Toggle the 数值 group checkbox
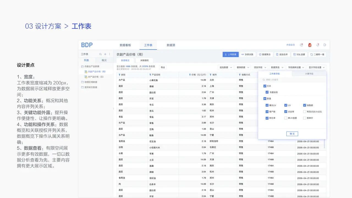This screenshot has width=352, height=198. (x=265, y=99)
